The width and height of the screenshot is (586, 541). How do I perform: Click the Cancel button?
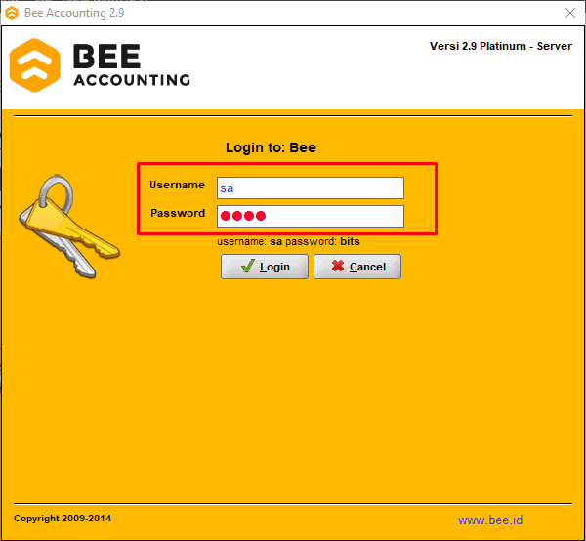pyautogui.click(x=357, y=267)
